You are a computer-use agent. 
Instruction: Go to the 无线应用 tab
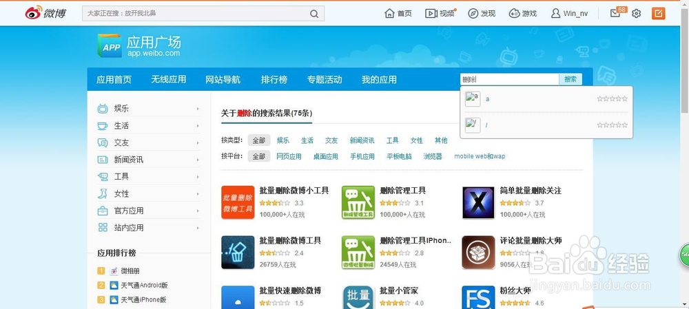(x=169, y=79)
